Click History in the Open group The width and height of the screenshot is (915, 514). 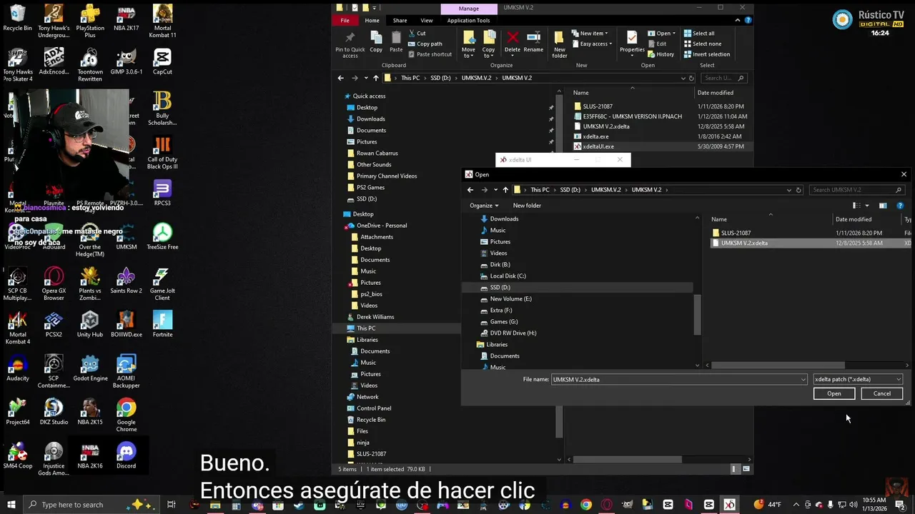pos(661,54)
